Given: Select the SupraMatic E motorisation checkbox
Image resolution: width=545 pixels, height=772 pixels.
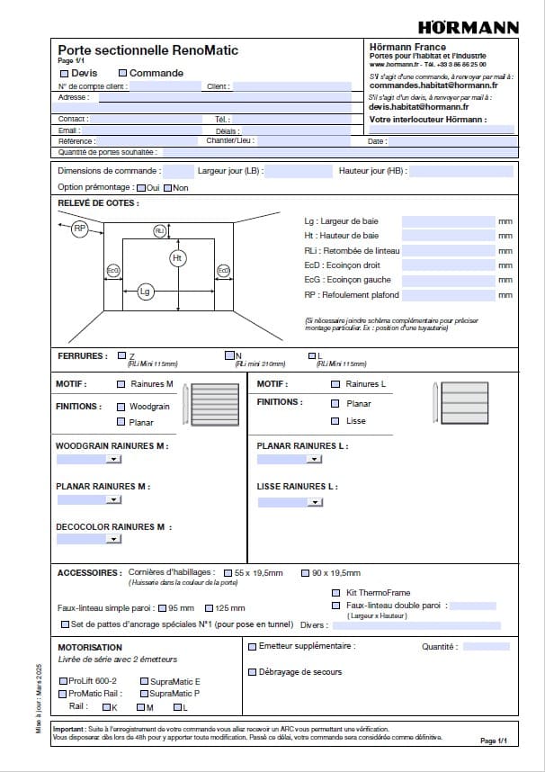Looking at the screenshot, I should [144, 681].
